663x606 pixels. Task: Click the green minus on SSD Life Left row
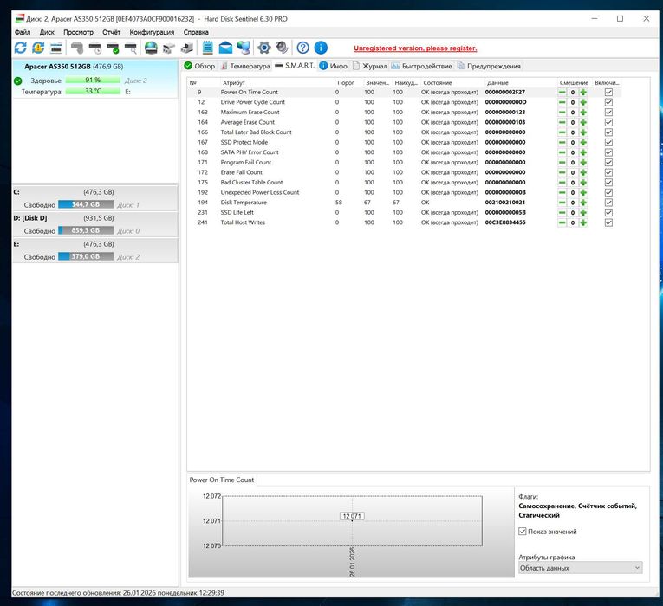562,212
